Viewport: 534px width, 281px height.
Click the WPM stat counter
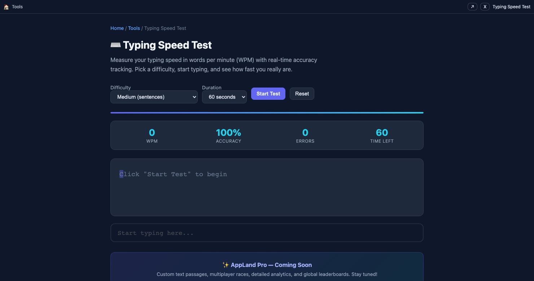point(152,135)
